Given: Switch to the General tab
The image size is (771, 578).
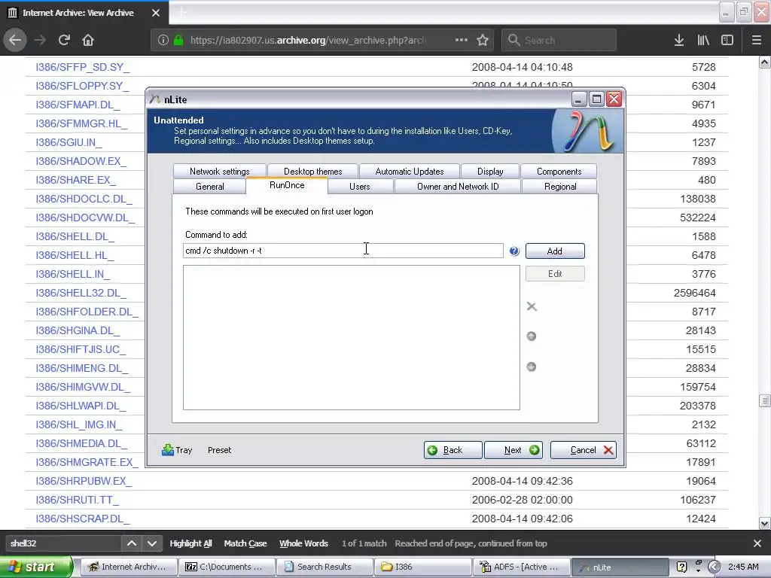Looking at the screenshot, I should click(x=210, y=187).
